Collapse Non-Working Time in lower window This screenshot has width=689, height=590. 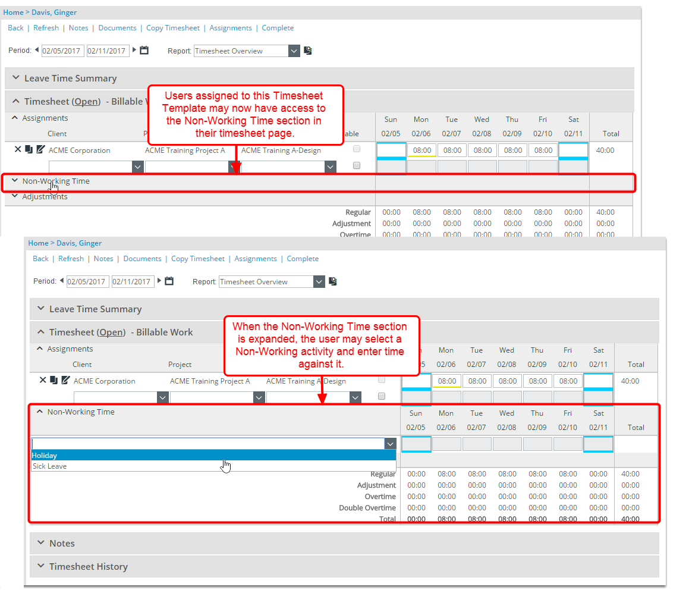[x=40, y=412]
